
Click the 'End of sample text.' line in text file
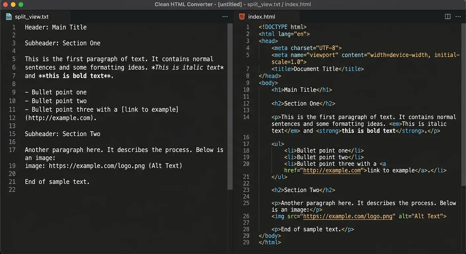(57, 182)
